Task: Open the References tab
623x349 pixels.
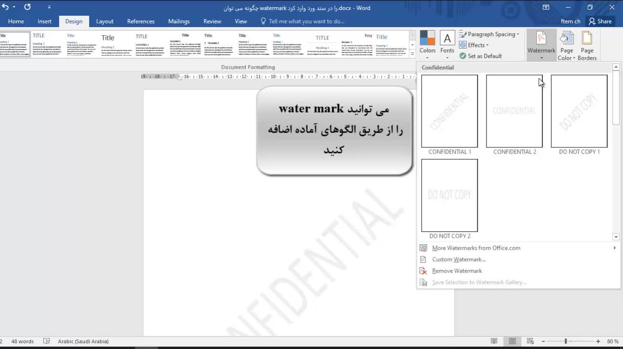Action: pos(141,21)
